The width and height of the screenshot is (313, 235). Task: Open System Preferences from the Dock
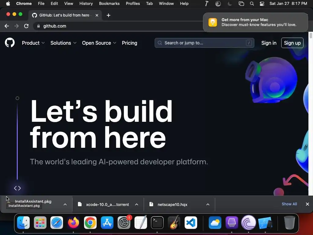click(124, 222)
